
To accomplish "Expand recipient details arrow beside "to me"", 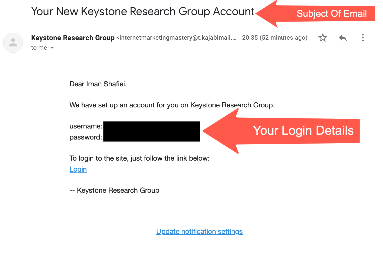I will tap(52, 48).
